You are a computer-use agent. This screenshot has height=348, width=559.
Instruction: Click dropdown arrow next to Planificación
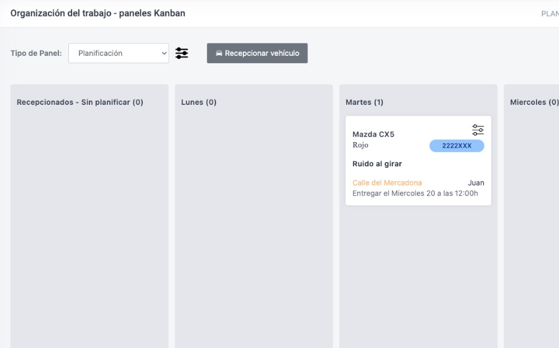tap(163, 53)
